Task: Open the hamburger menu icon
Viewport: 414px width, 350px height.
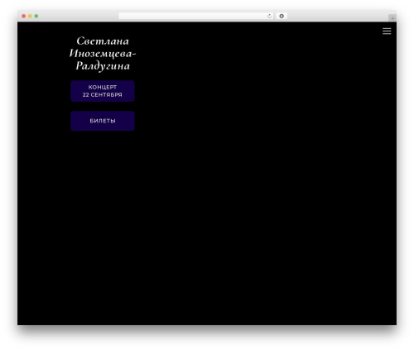Action: click(x=387, y=31)
